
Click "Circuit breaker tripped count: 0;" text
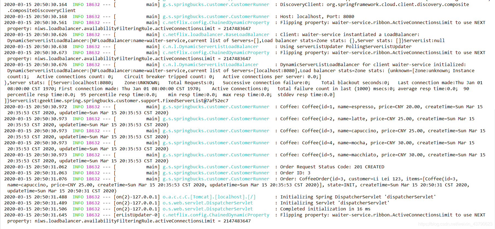tap(169, 77)
